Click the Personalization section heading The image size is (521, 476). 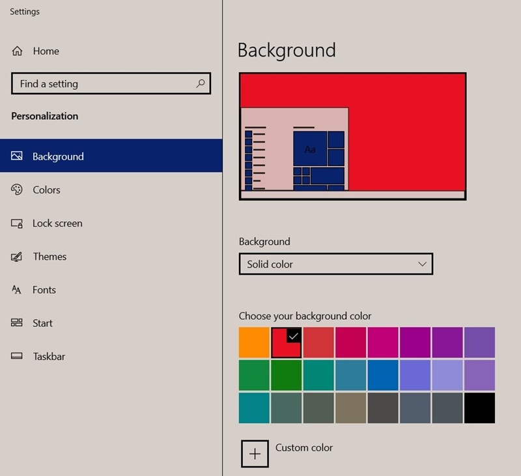45,116
